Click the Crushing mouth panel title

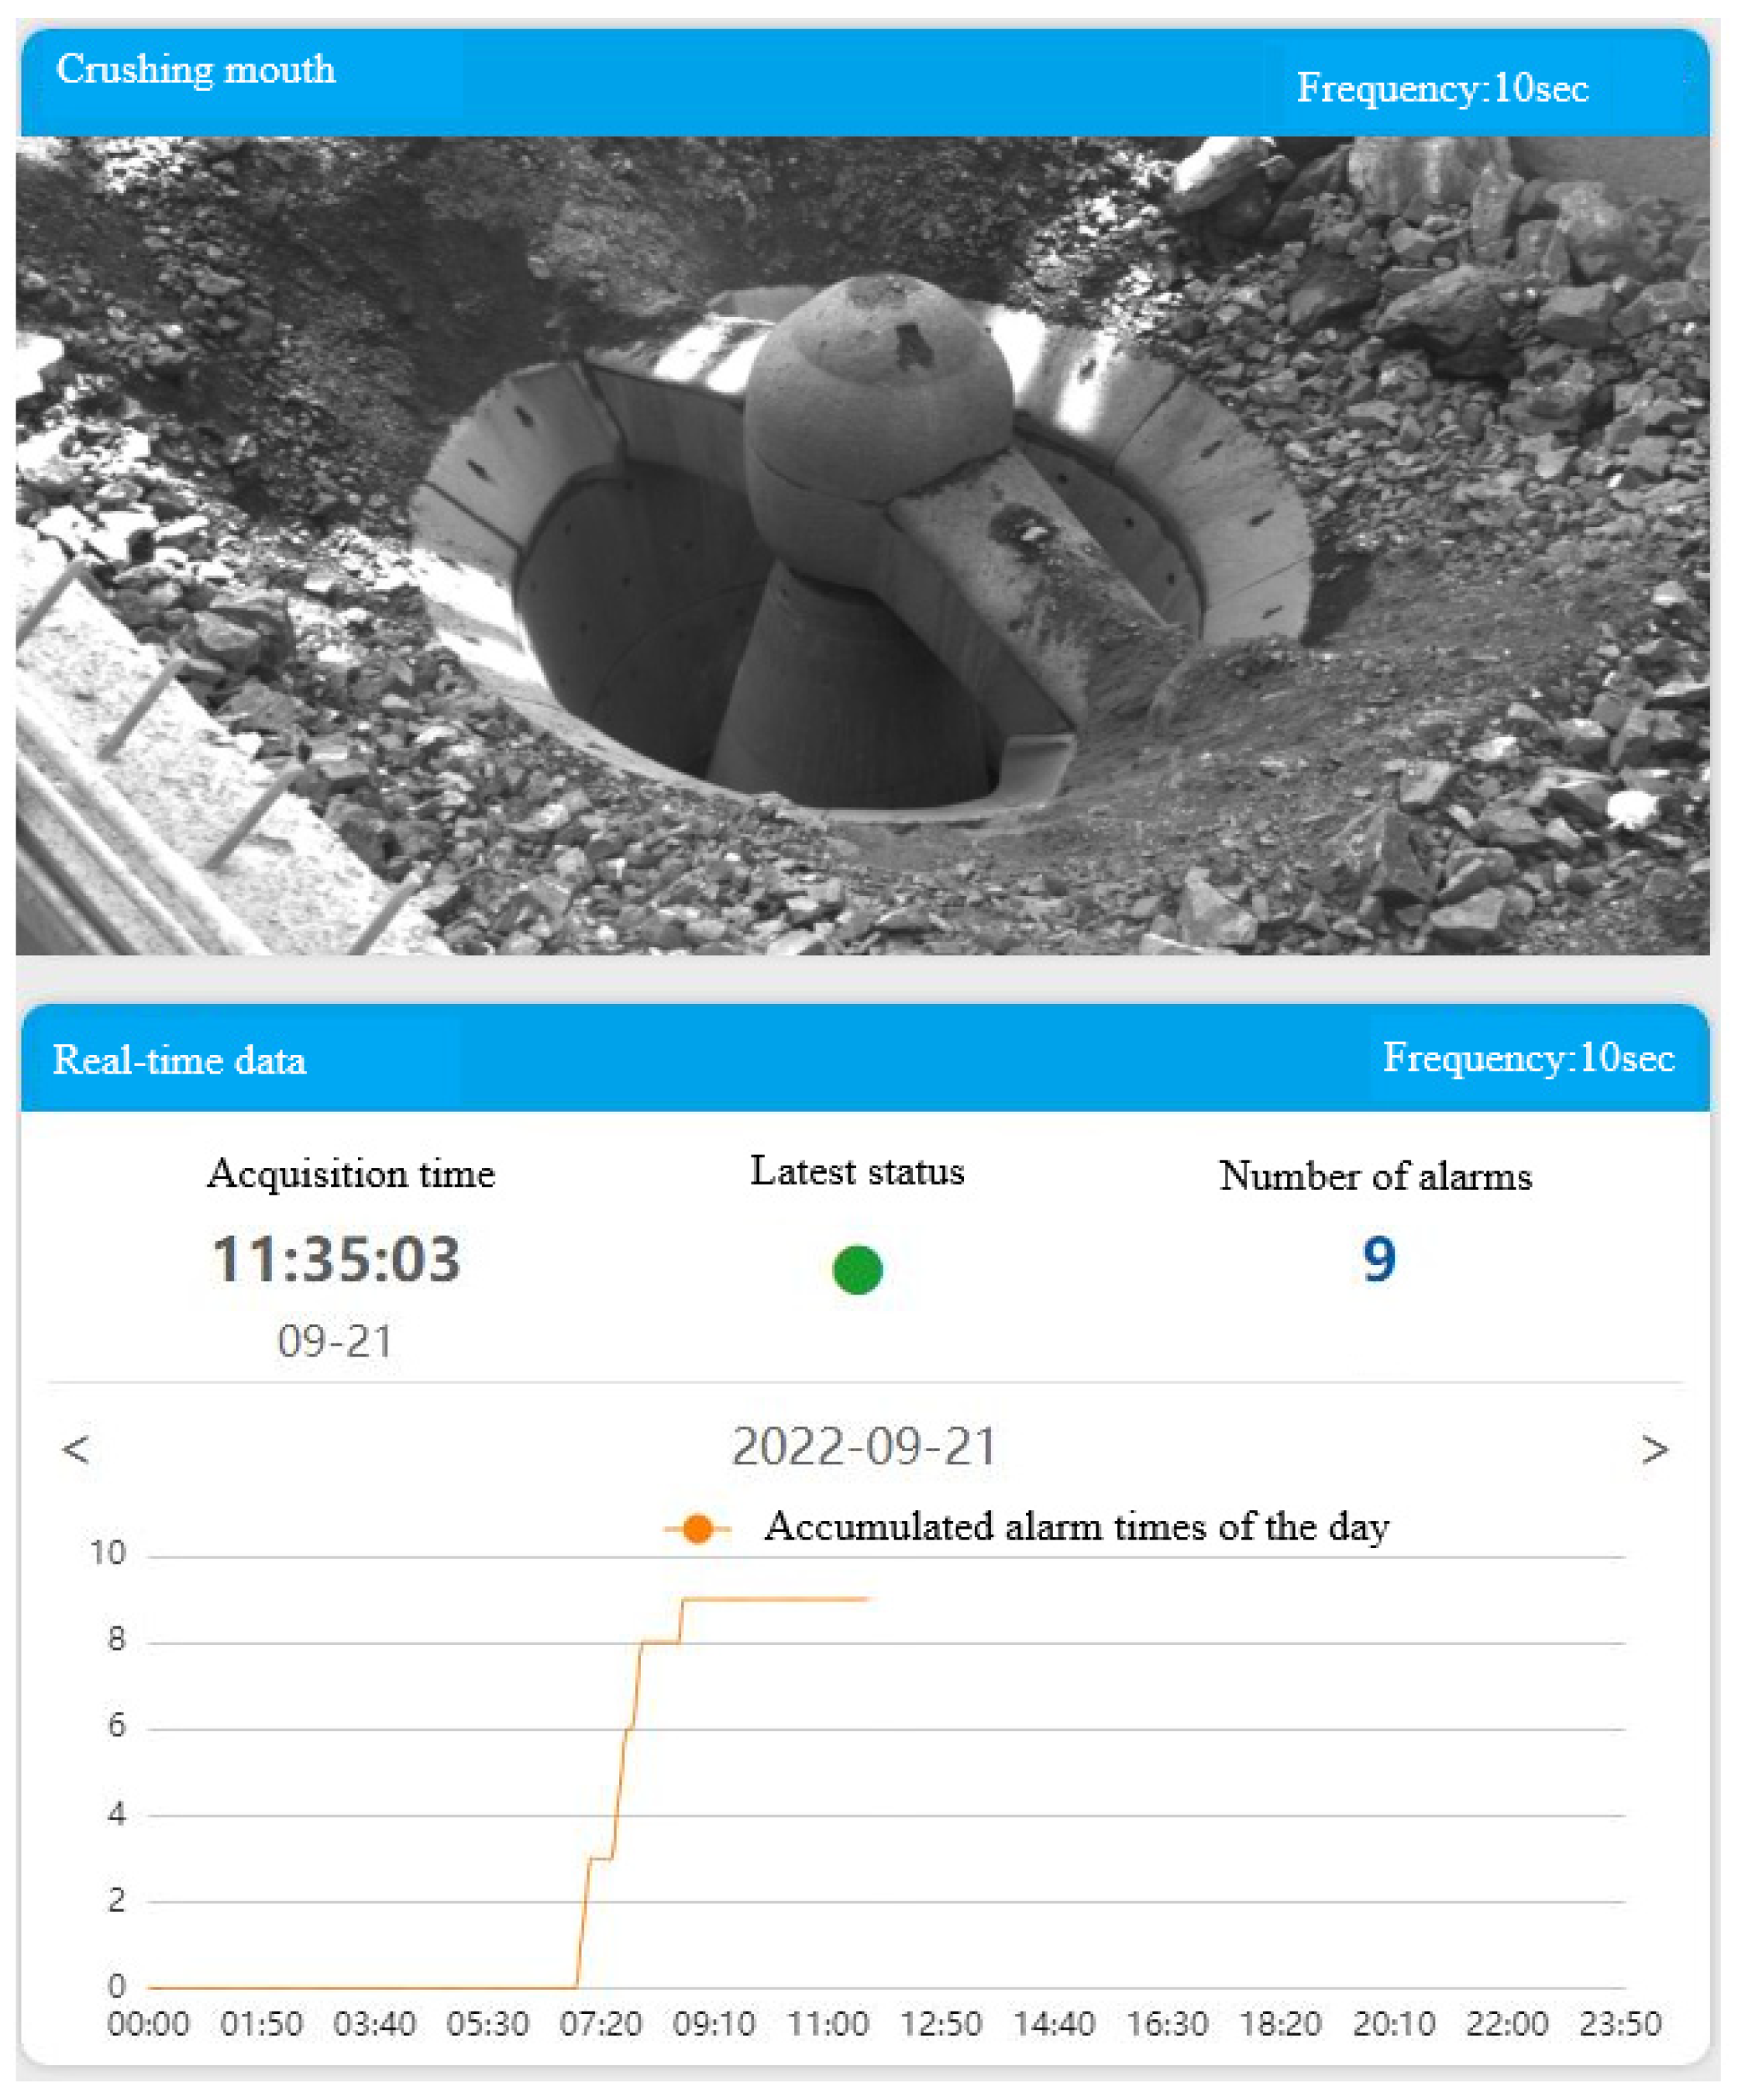196,70
